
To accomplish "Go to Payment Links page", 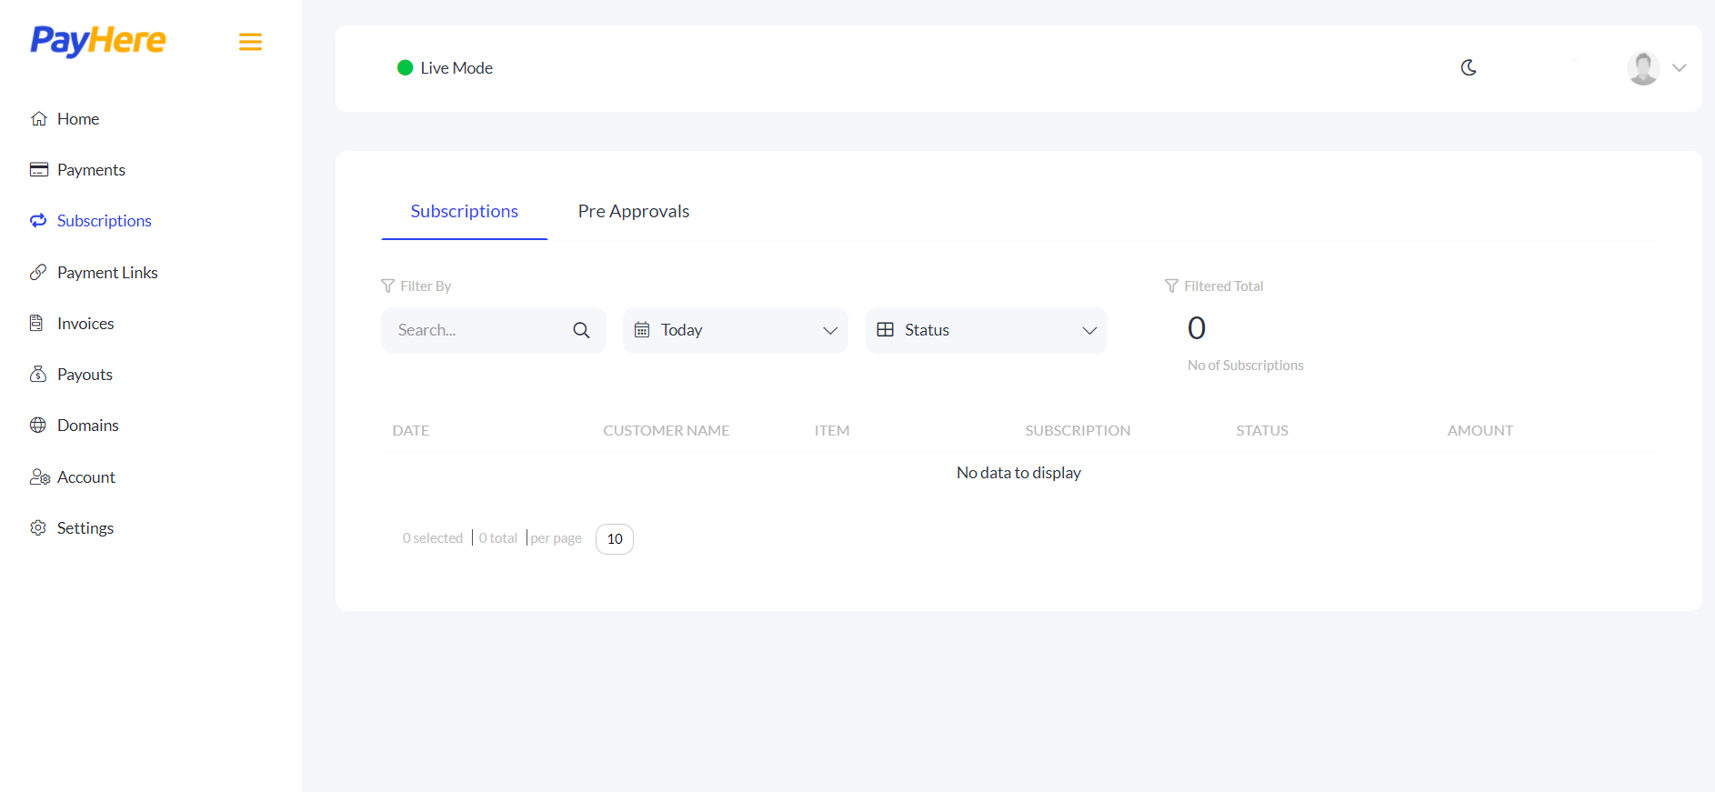I will point(107,273).
